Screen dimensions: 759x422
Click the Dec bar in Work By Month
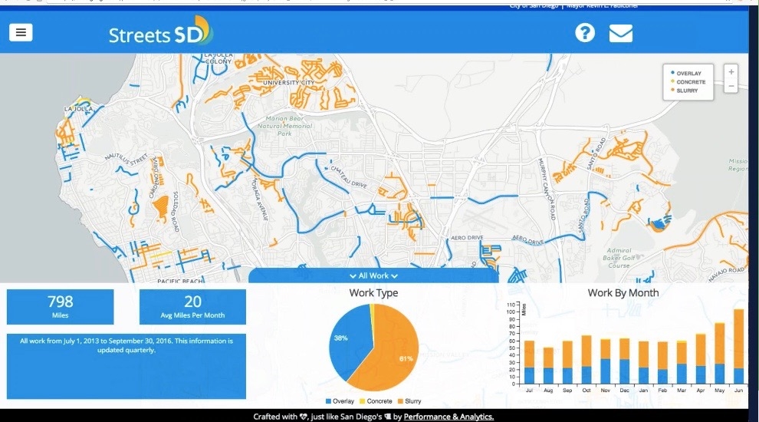(x=624, y=361)
